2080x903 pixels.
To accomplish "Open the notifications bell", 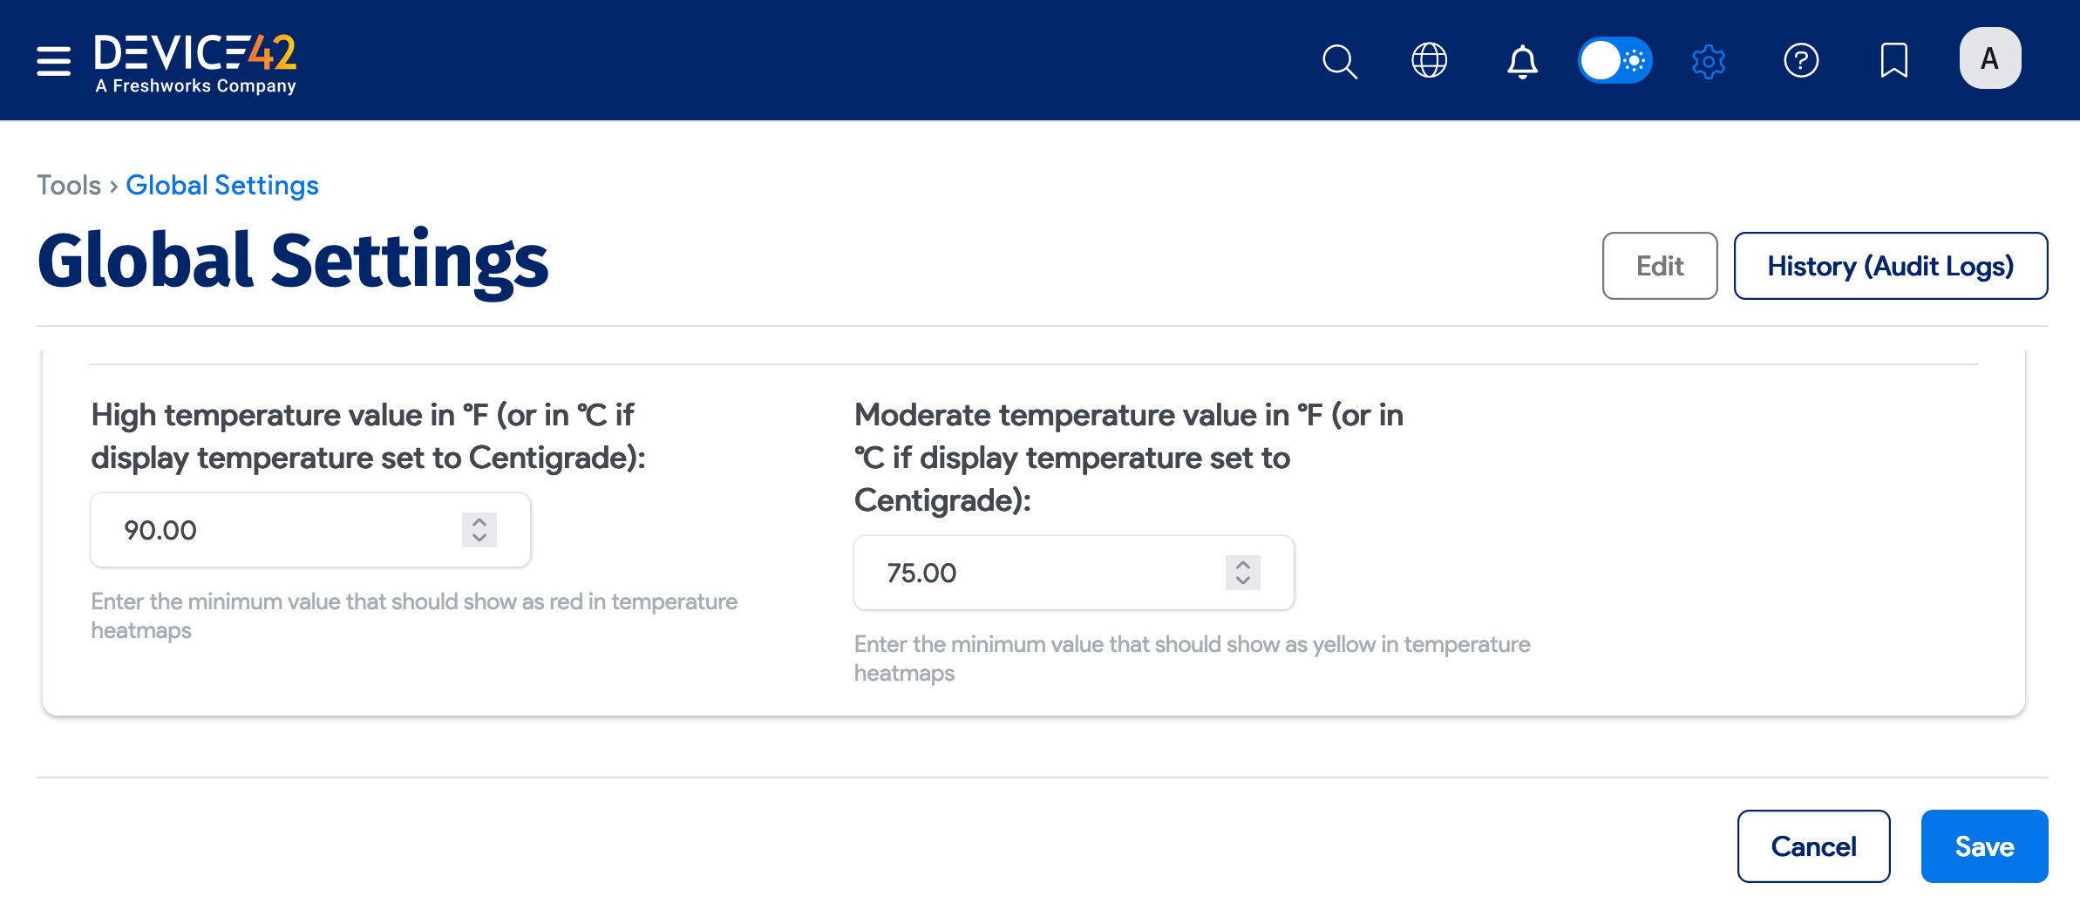I will click(x=1522, y=60).
